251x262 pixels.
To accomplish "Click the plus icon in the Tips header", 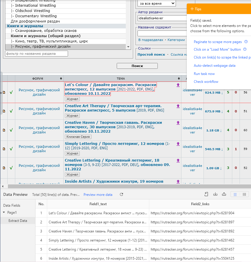I will pos(192,9).
